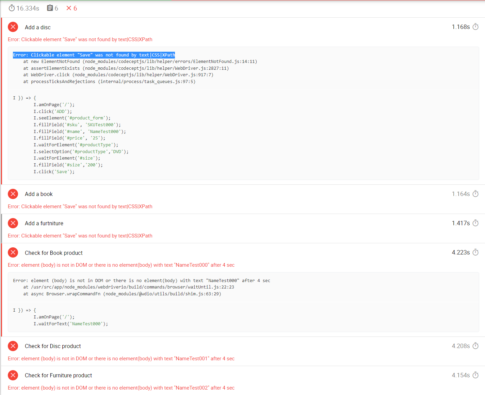The width and height of the screenshot is (485, 395).
Task: Click the I.fillField('#price', '25') line
Action: (x=69, y=138)
